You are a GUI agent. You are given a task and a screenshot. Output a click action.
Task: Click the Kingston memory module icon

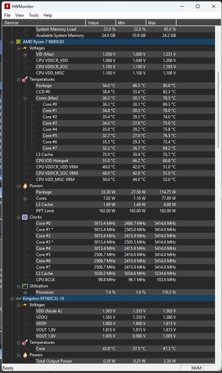[x=18, y=299]
